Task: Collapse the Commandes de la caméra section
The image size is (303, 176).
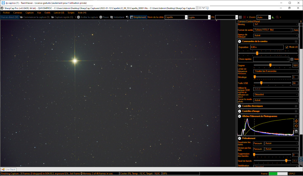Action: click(x=240, y=41)
